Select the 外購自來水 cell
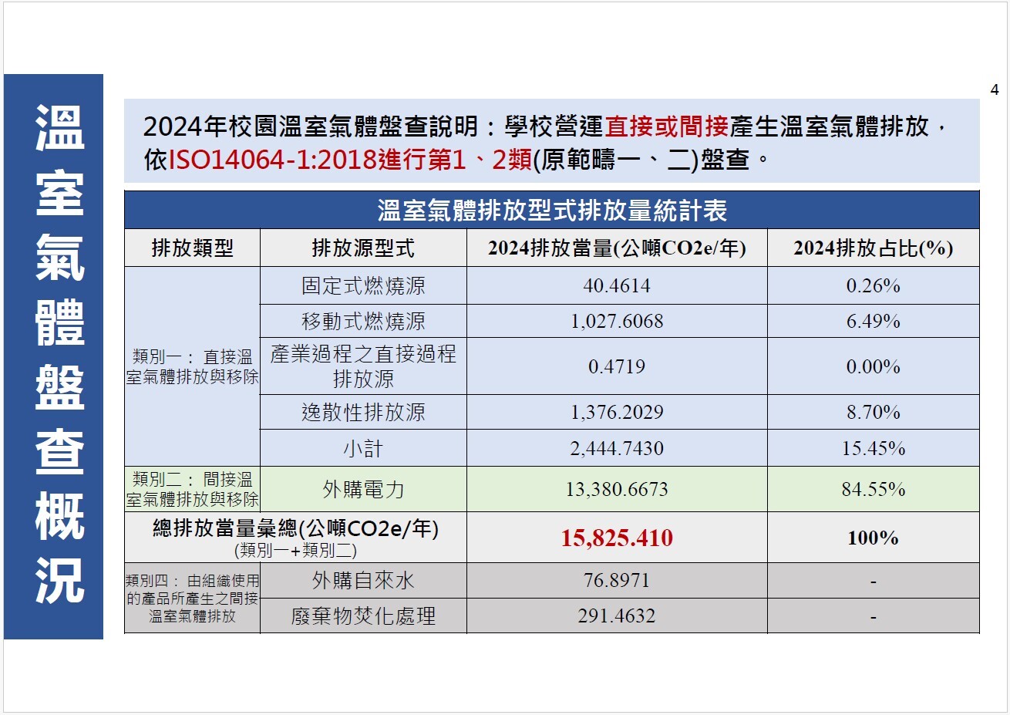Viewport: 1010px width, 715px height. point(363,581)
